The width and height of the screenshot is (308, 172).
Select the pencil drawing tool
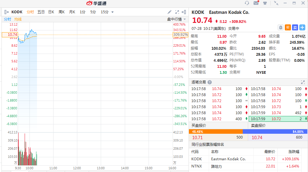tap(170, 12)
